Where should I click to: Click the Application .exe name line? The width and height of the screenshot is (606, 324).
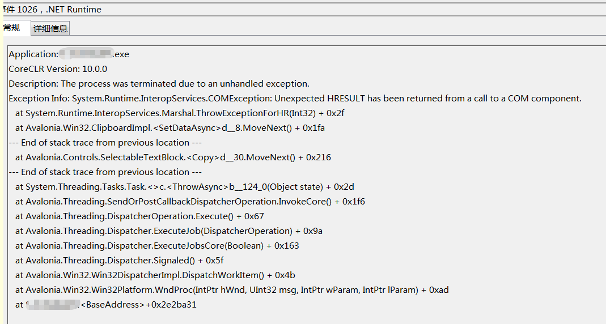click(x=69, y=54)
